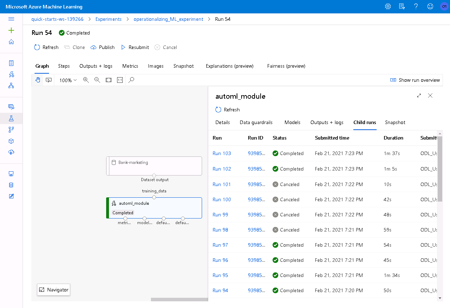Click the search icon in graph toolbar
Screen dimensions: 450x308
tap(131, 80)
